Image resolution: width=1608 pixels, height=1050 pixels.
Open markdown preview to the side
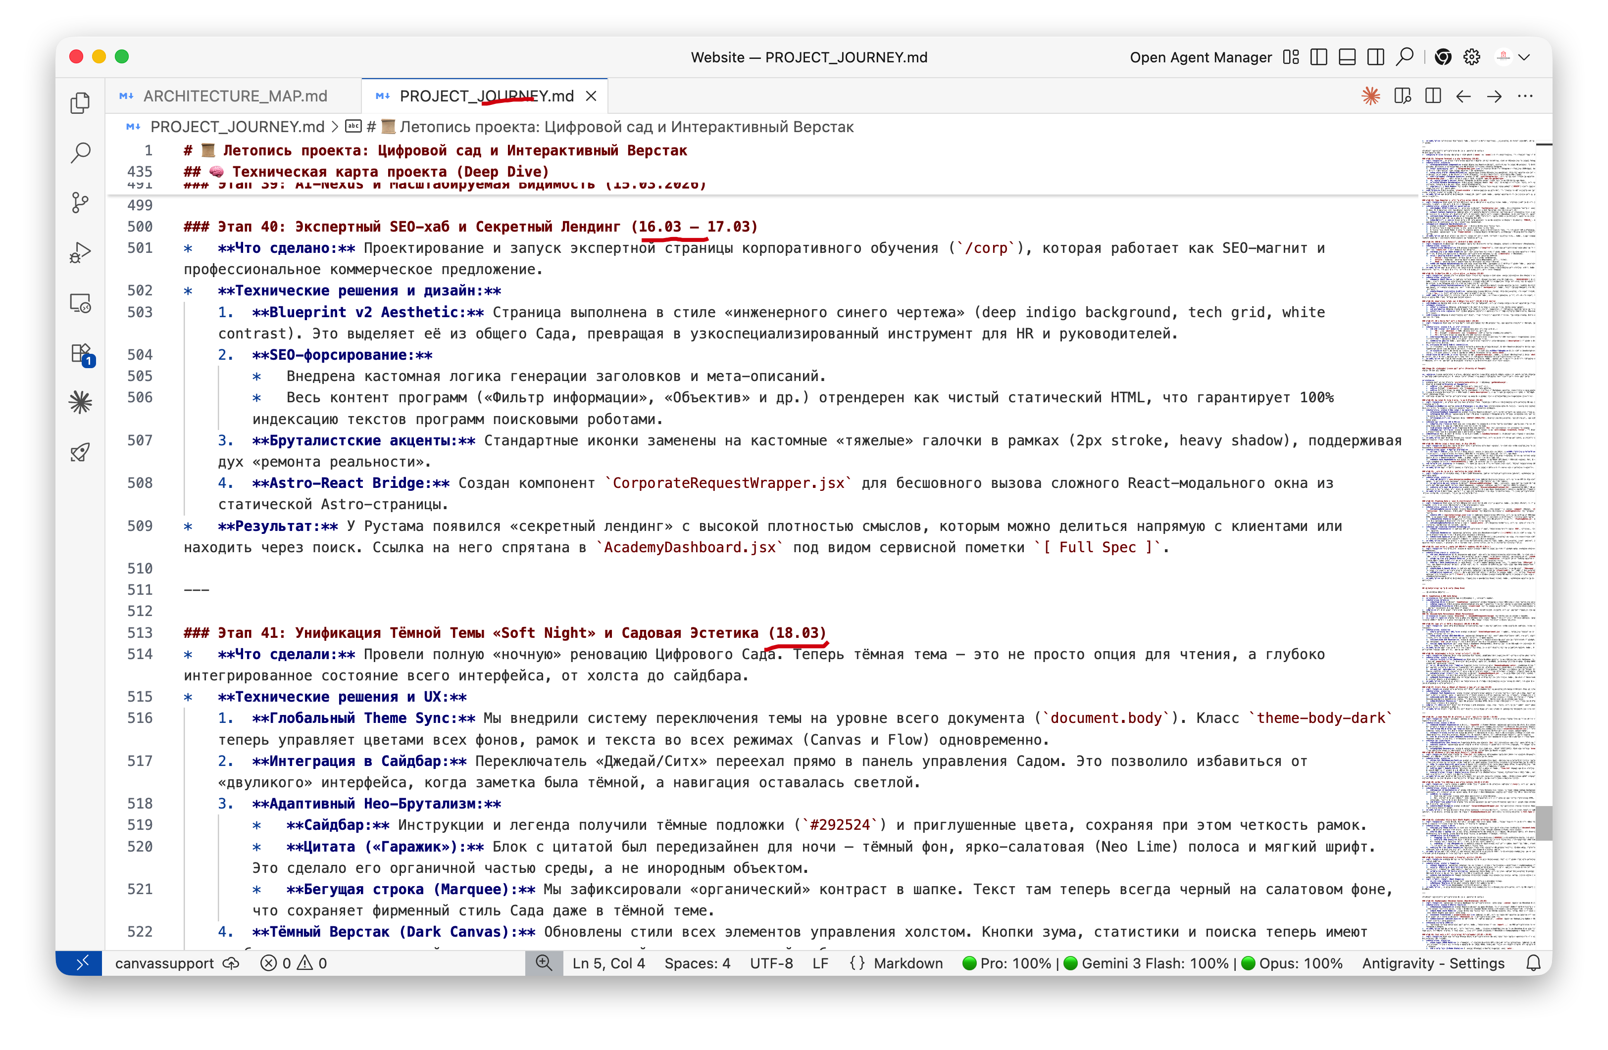(x=1402, y=96)
